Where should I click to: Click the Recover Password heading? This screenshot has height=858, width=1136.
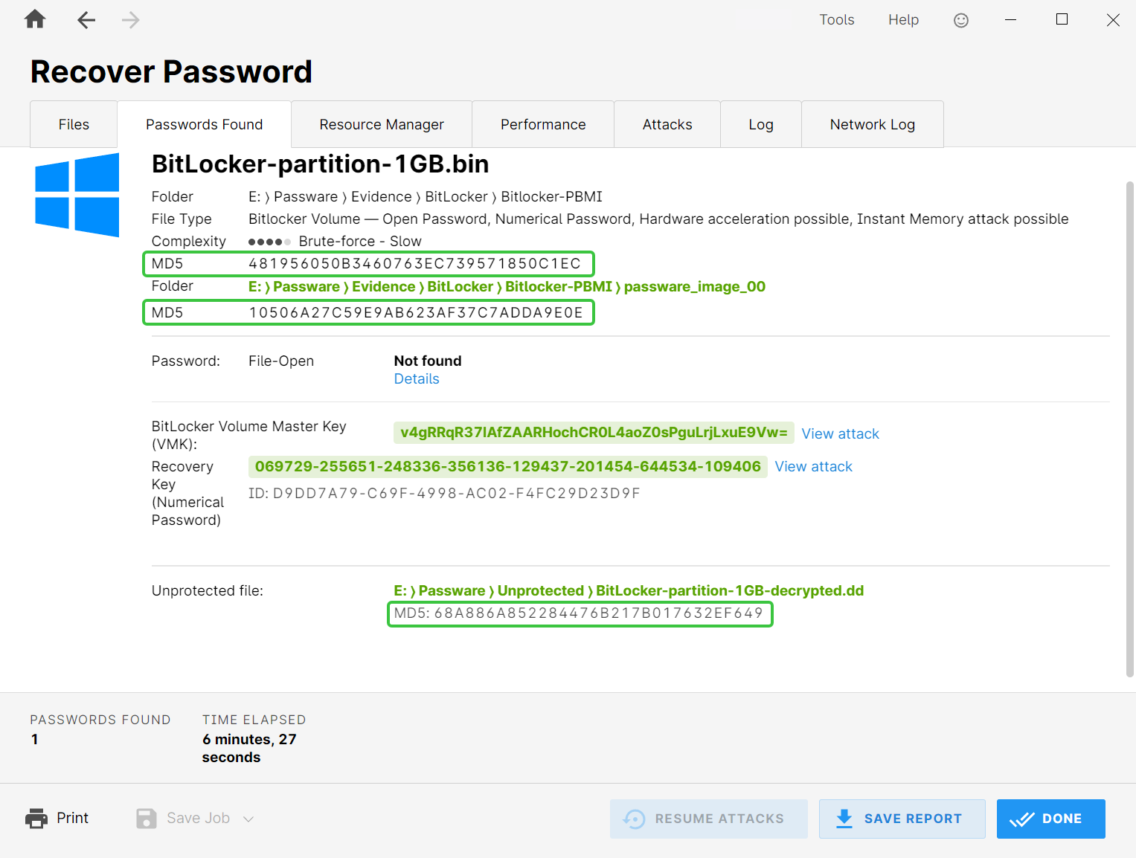171,71
